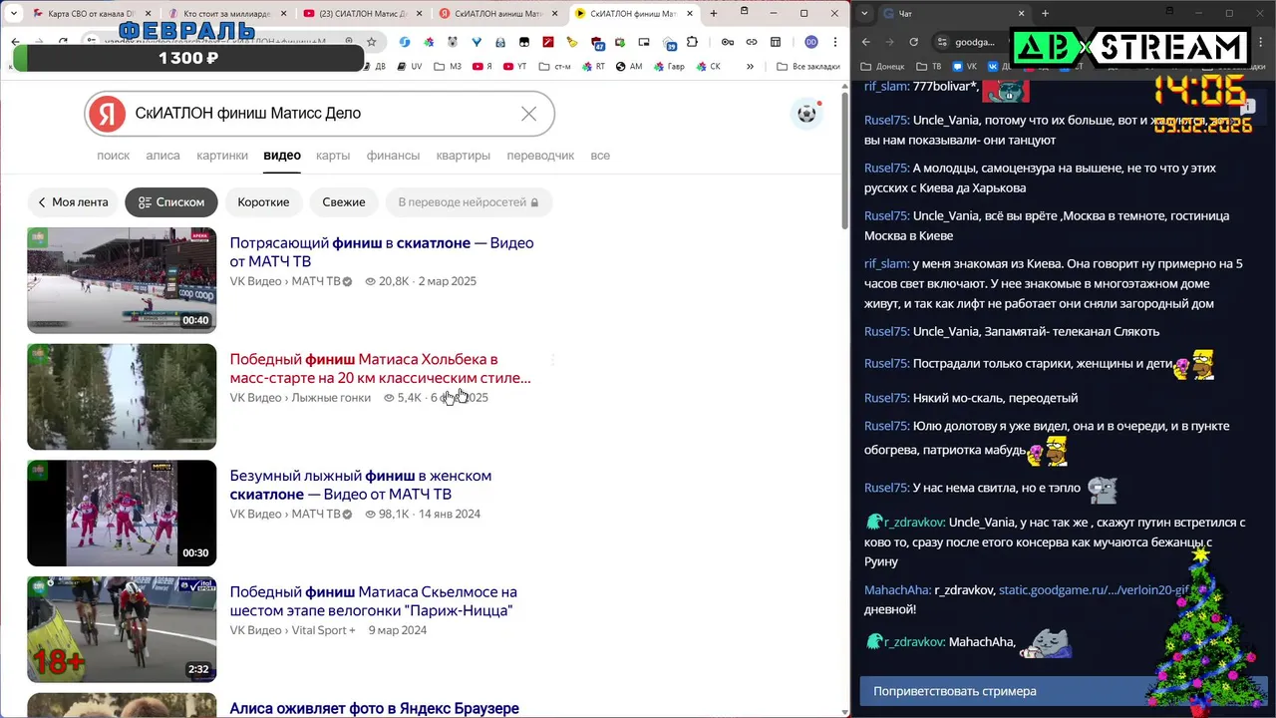Click the Yandex logo in search box
This screenshot has width=1276, height=718.
(x=107, y=114)
